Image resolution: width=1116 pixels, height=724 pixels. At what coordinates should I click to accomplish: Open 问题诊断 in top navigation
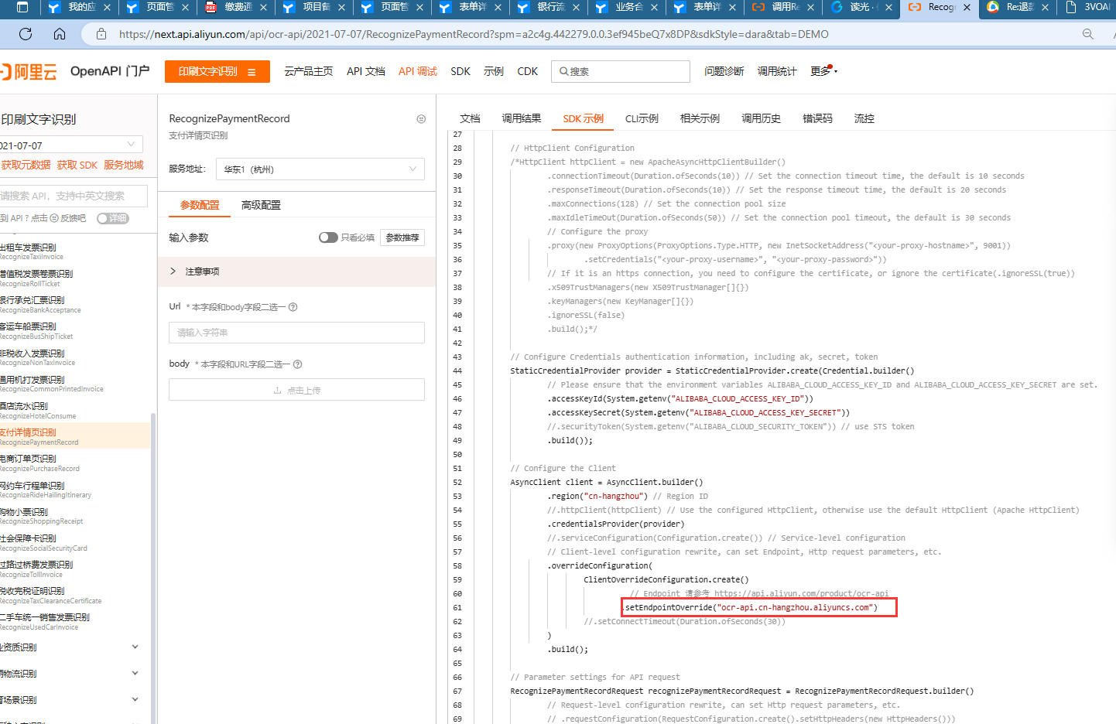pyautogui.click(x=724, y=71)
